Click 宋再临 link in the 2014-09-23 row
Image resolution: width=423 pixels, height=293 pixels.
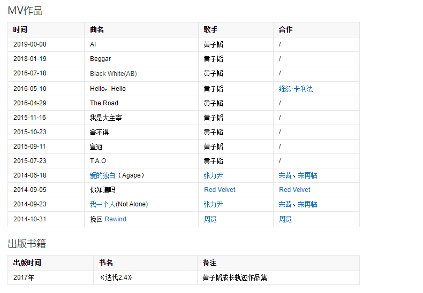pos(308,204)
